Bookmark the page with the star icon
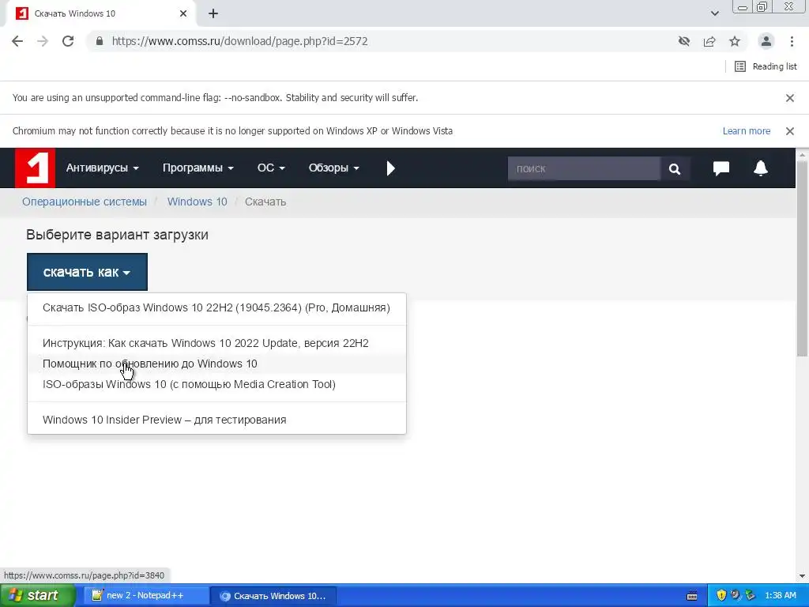Viewport: 809px width, 607px height. [735, 41]
